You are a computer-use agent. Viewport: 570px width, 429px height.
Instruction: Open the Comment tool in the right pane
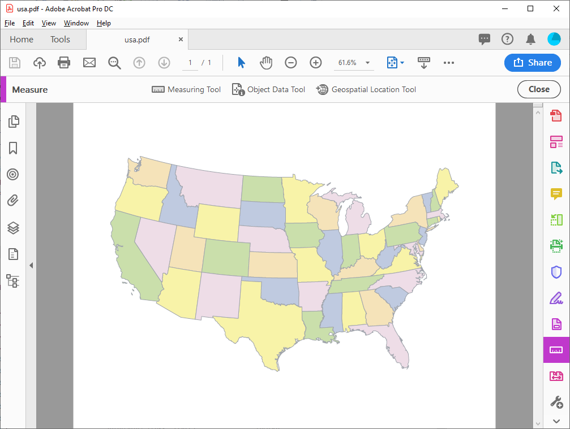click(x=556, y=194)
